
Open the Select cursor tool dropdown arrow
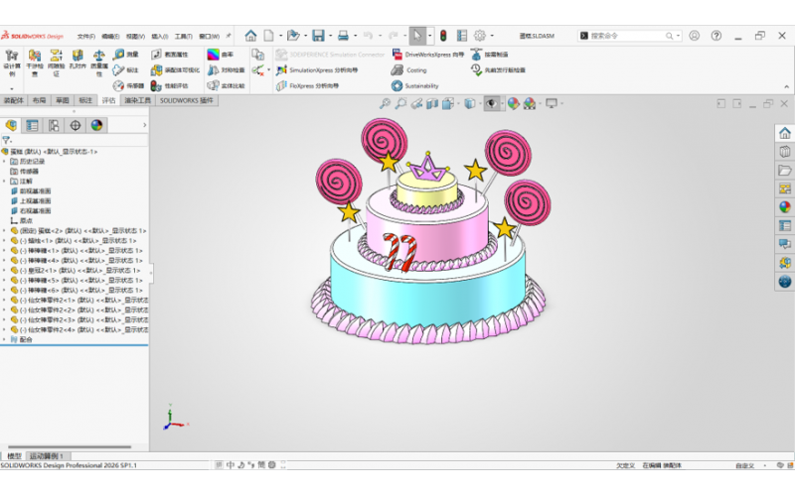click(x=430, y=36)
